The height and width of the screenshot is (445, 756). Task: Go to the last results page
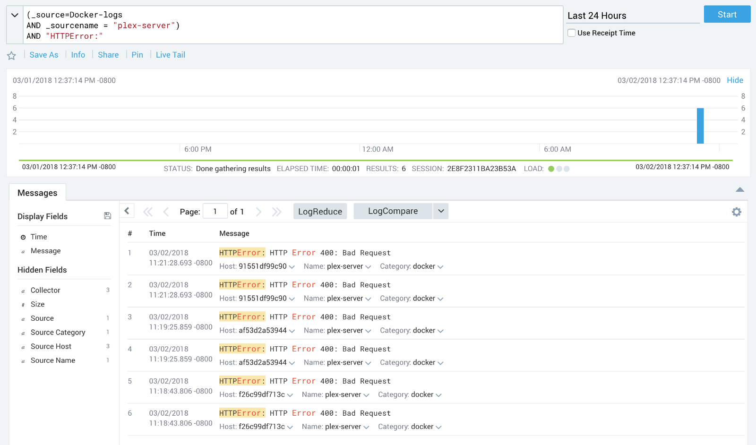[x=276, y=212]
